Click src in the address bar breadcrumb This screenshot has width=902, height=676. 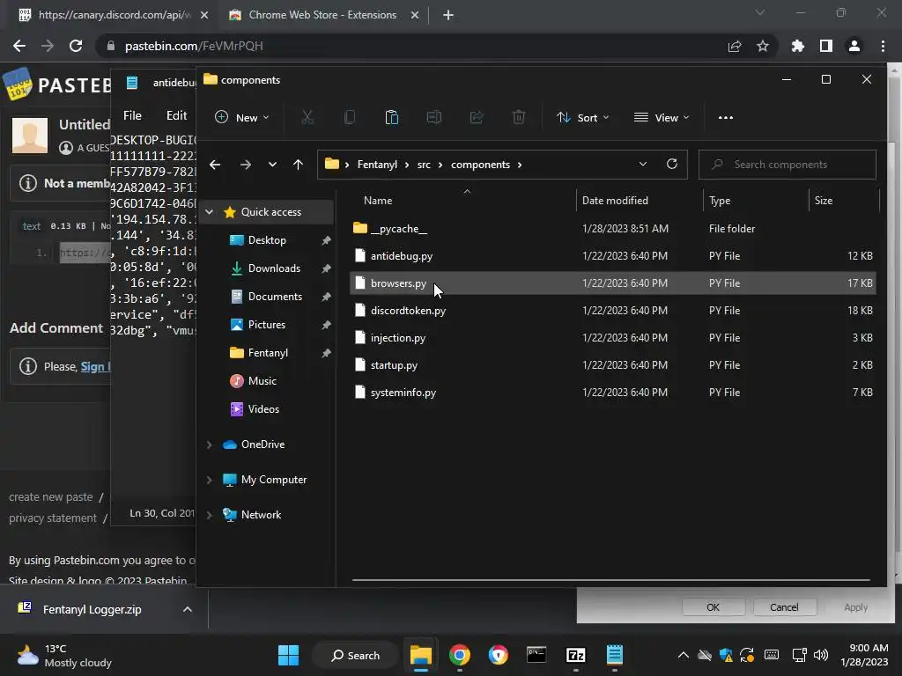click(424, 165)
